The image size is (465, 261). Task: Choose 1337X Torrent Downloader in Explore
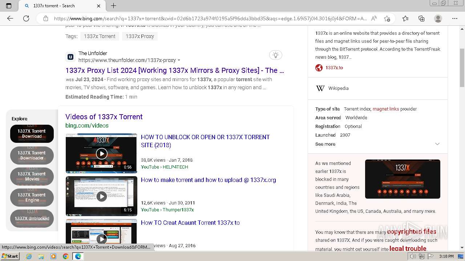(x=32, y=155)
